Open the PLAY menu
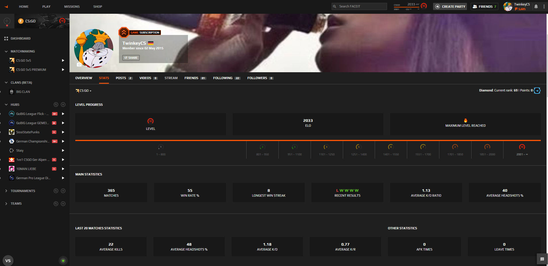The image size is (548, 266). pyautogui.click(x=46, y=7)
